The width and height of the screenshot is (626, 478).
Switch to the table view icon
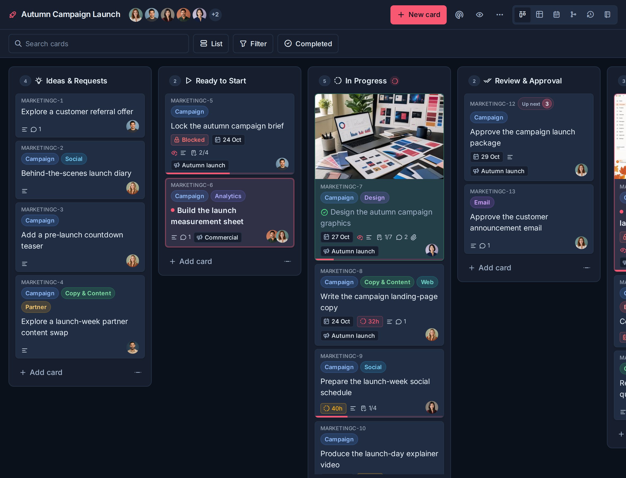539,15
